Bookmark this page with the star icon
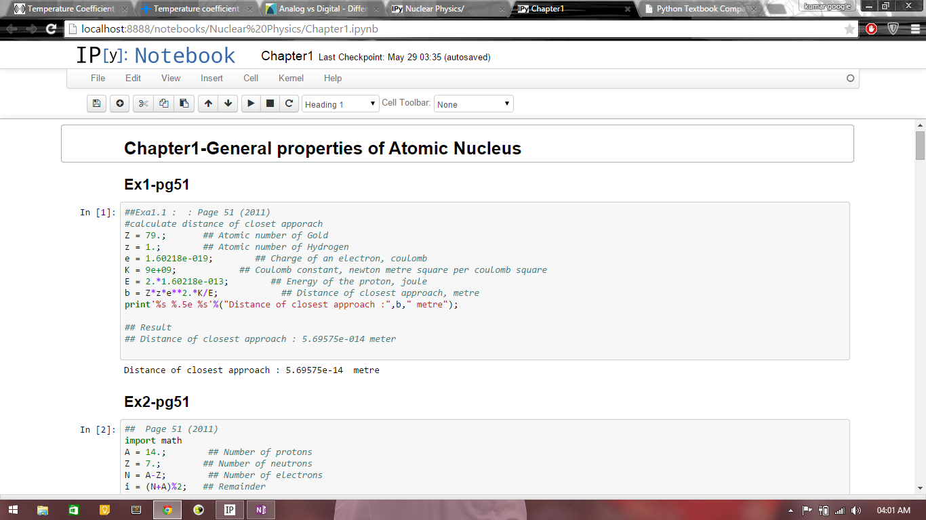This screenshot has width=926, height=520. click(x=849, y=29)
